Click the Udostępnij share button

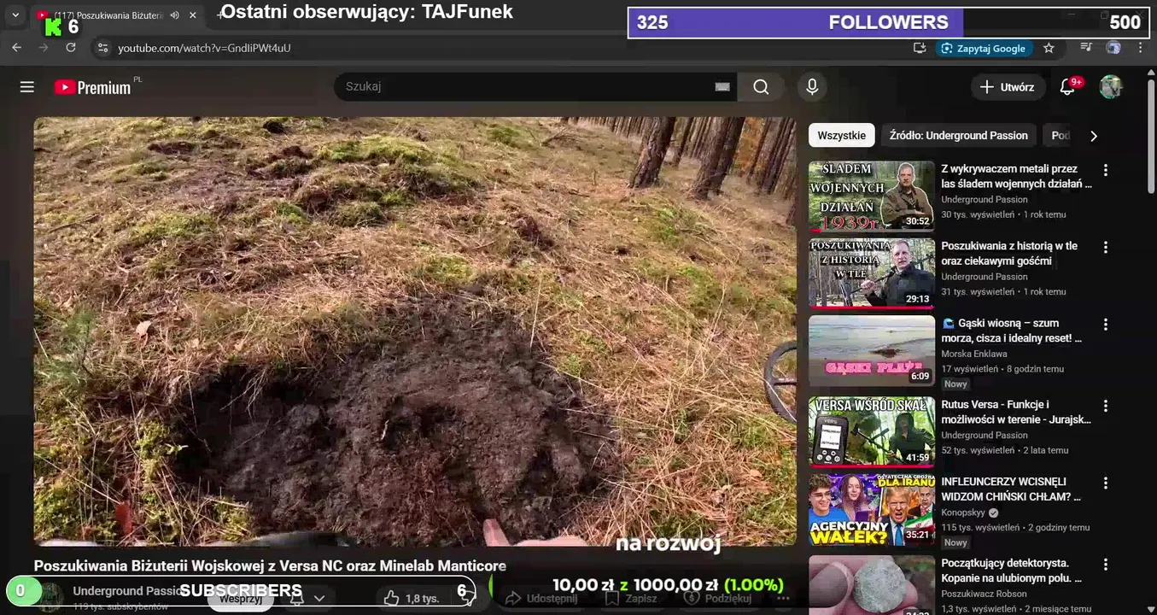[541, 598]
